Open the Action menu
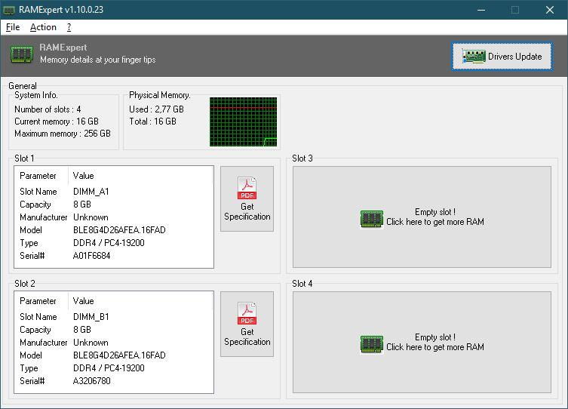568x409 pixels. click(43, 27)
